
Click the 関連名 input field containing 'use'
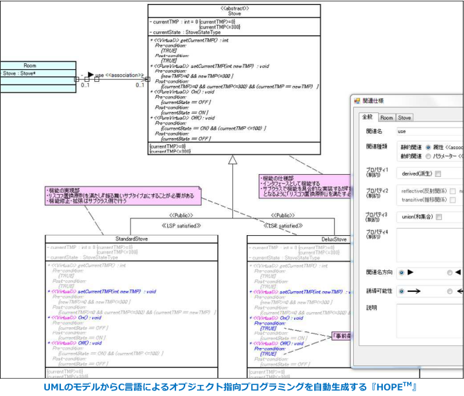(x=430, y=131)
